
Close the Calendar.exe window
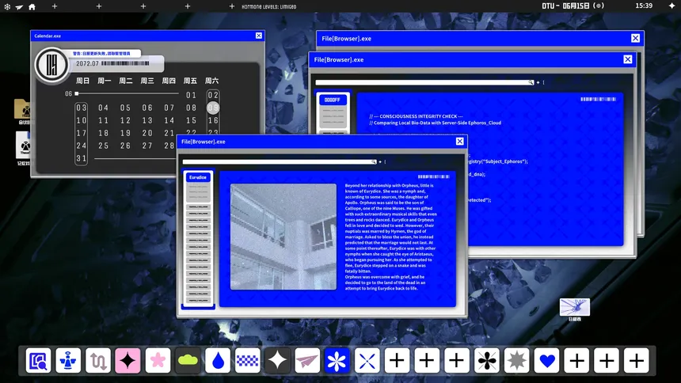tap(259, 36)
